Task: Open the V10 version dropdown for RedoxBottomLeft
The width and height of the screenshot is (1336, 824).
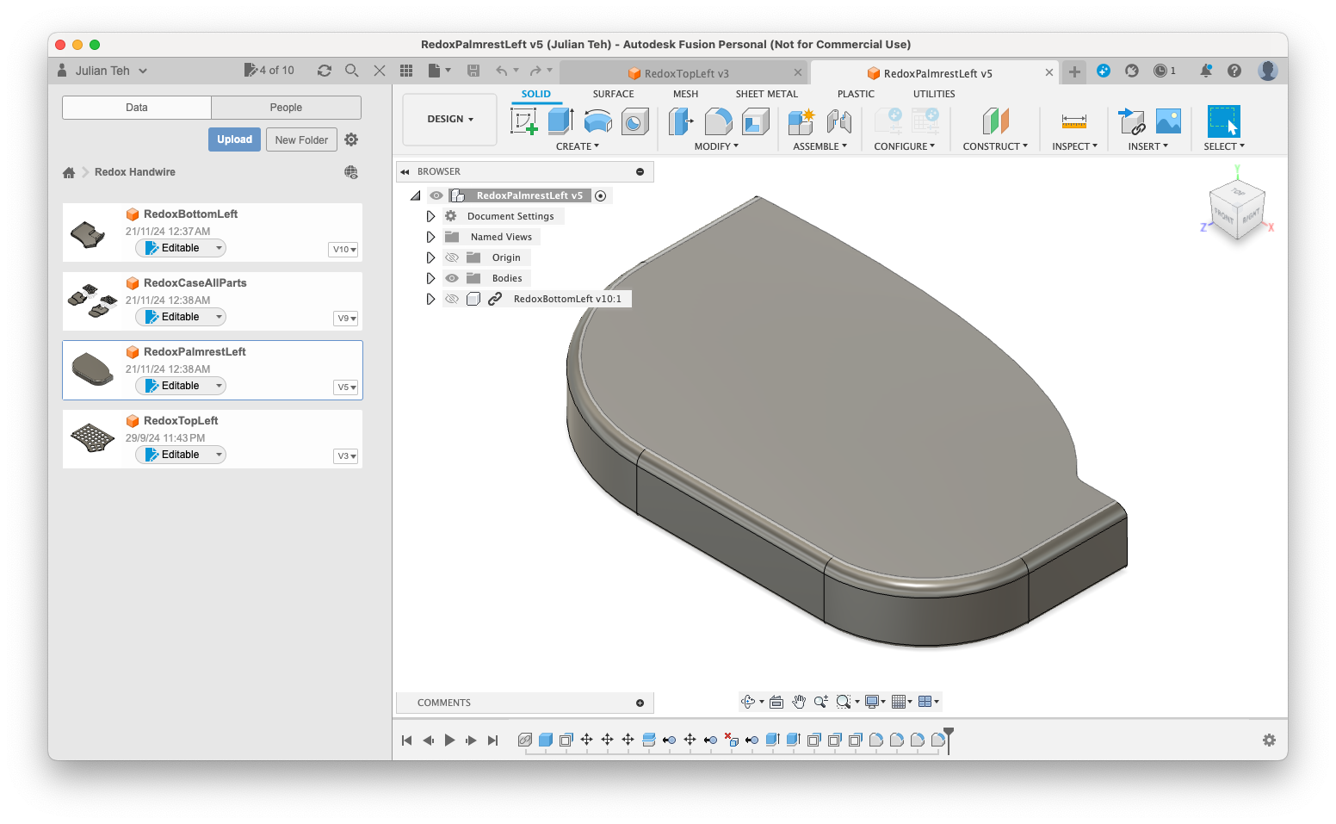Action: pos(343,250)
